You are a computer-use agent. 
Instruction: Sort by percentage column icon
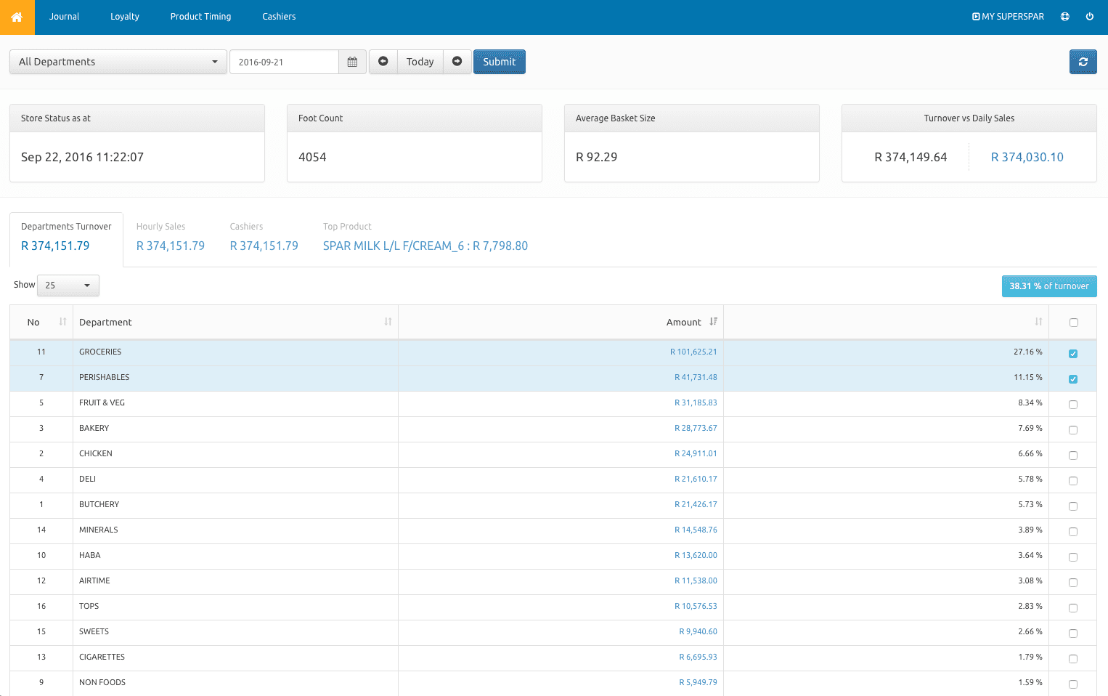click(x=1039, y=322)
